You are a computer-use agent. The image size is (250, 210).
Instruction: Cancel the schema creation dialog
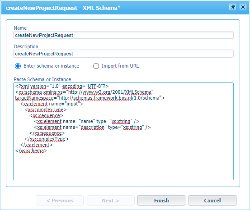(212, 201)
